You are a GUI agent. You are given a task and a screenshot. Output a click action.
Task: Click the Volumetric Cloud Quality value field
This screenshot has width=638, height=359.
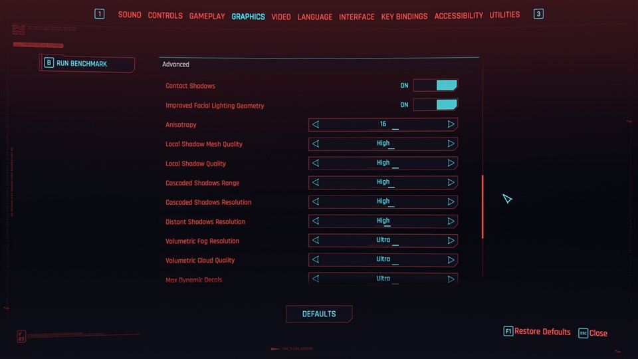(x=383, y=260)
